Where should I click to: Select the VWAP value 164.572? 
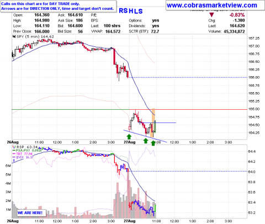coord(113,31)
